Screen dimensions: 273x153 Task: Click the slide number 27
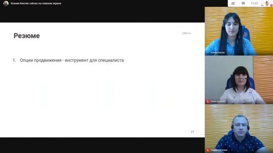point(192,132)
